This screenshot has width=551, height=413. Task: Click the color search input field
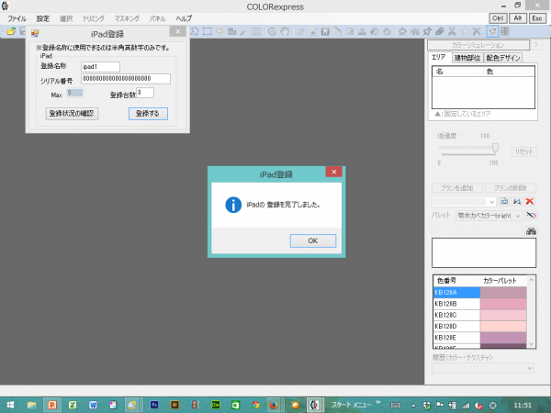pyautogui.click(x=478, y=232)
